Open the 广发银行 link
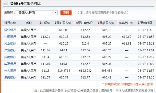The image size is (156, 93). [x=10, y=50]
